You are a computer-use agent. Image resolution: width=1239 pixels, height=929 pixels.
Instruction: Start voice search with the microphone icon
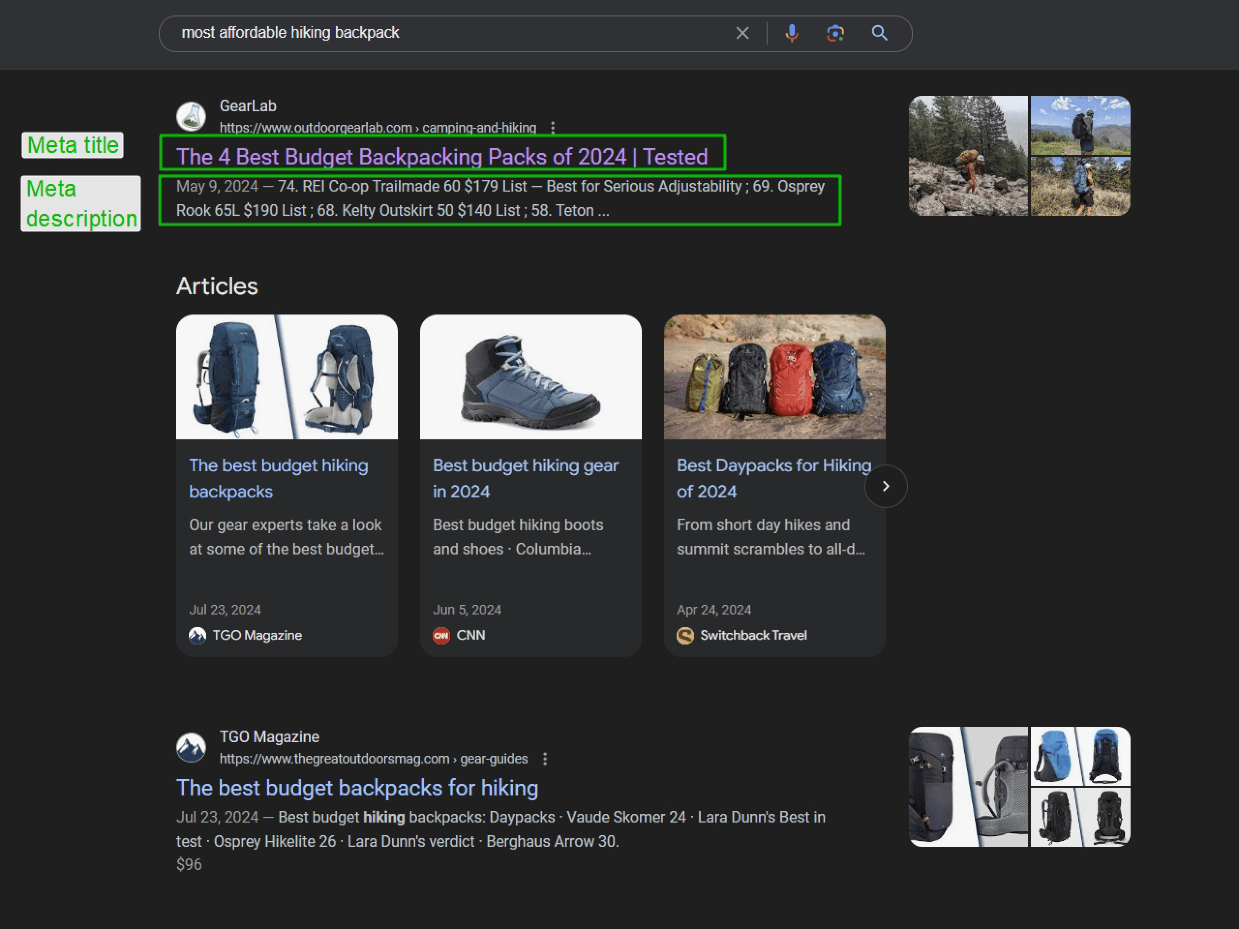791,33
